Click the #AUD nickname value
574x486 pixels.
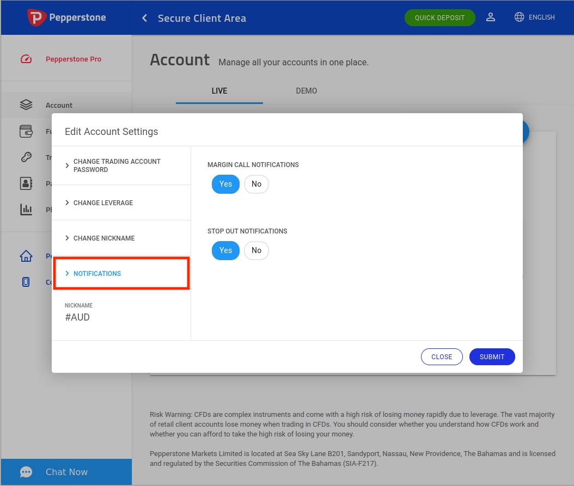pyautogui.click(x=77, y=317)
